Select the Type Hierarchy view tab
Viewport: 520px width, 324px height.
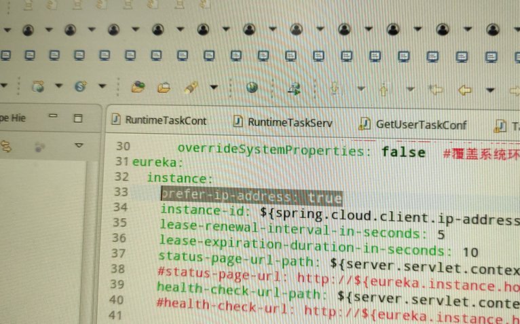pyautogui.click(x=13, y=118)
